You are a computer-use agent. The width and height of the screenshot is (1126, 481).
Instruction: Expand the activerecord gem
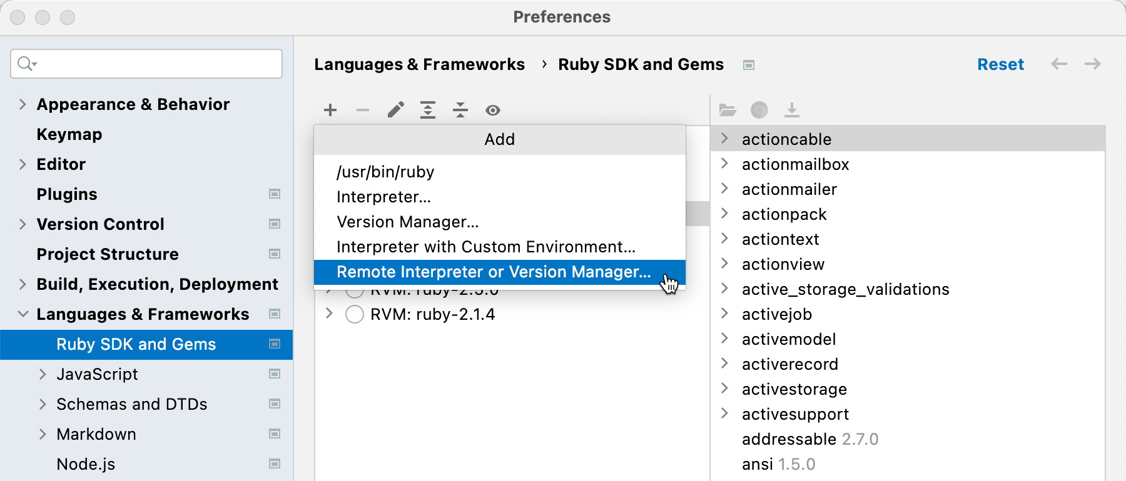pos(724,364)
